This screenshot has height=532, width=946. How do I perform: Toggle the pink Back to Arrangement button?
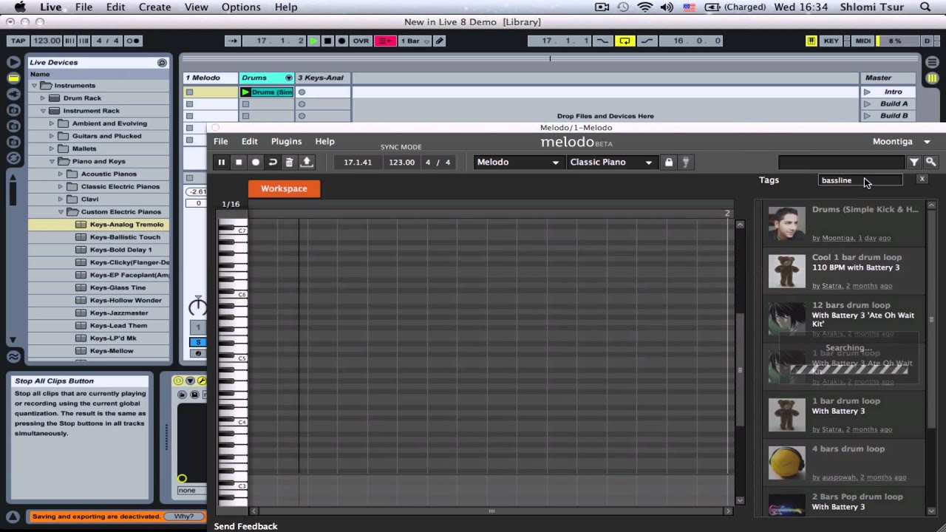click(385, 41)
